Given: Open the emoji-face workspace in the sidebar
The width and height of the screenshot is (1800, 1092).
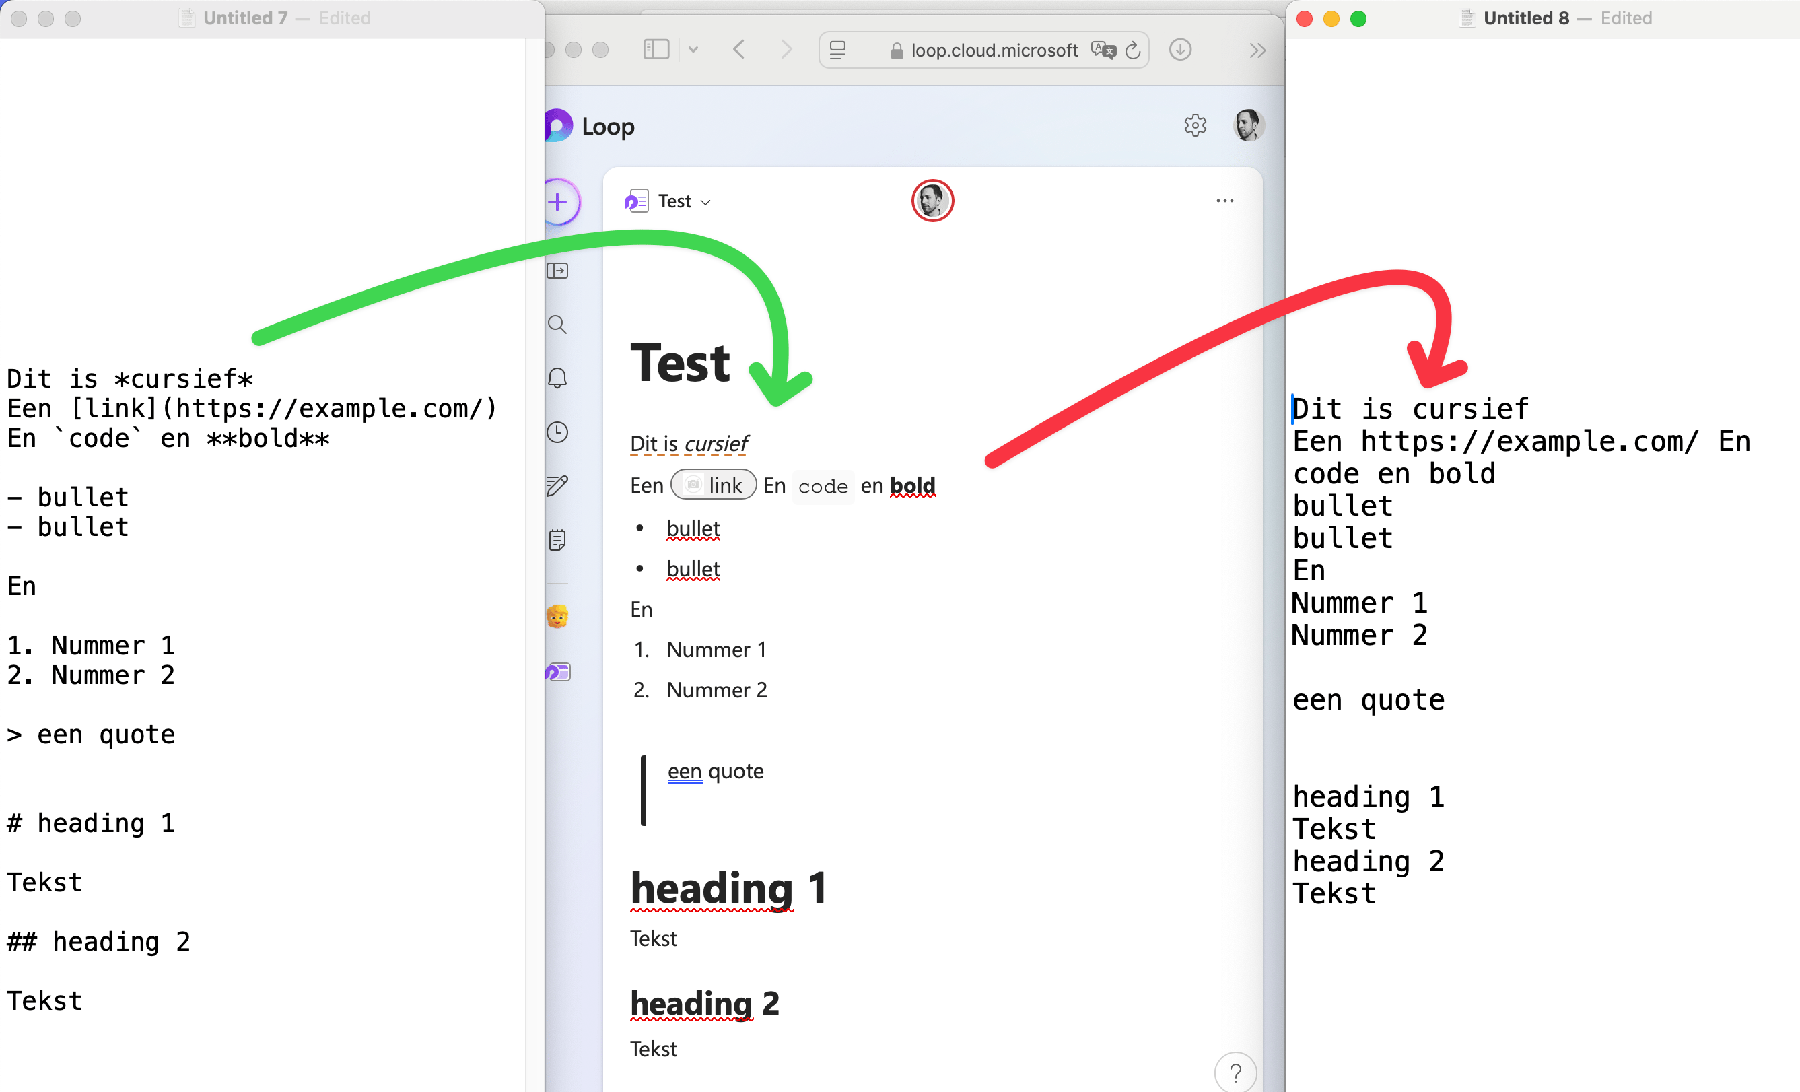Looking at the screenshot, I should [x=557, y=617].
